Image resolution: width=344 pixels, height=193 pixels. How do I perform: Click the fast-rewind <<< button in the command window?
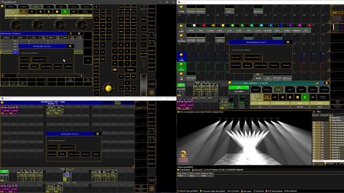tap(32, 12)
